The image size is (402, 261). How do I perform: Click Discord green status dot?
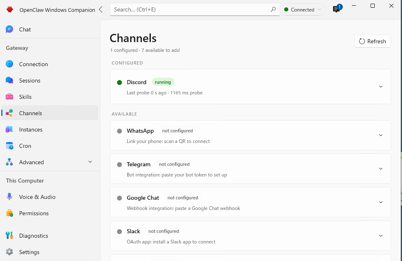coord(119,83)
